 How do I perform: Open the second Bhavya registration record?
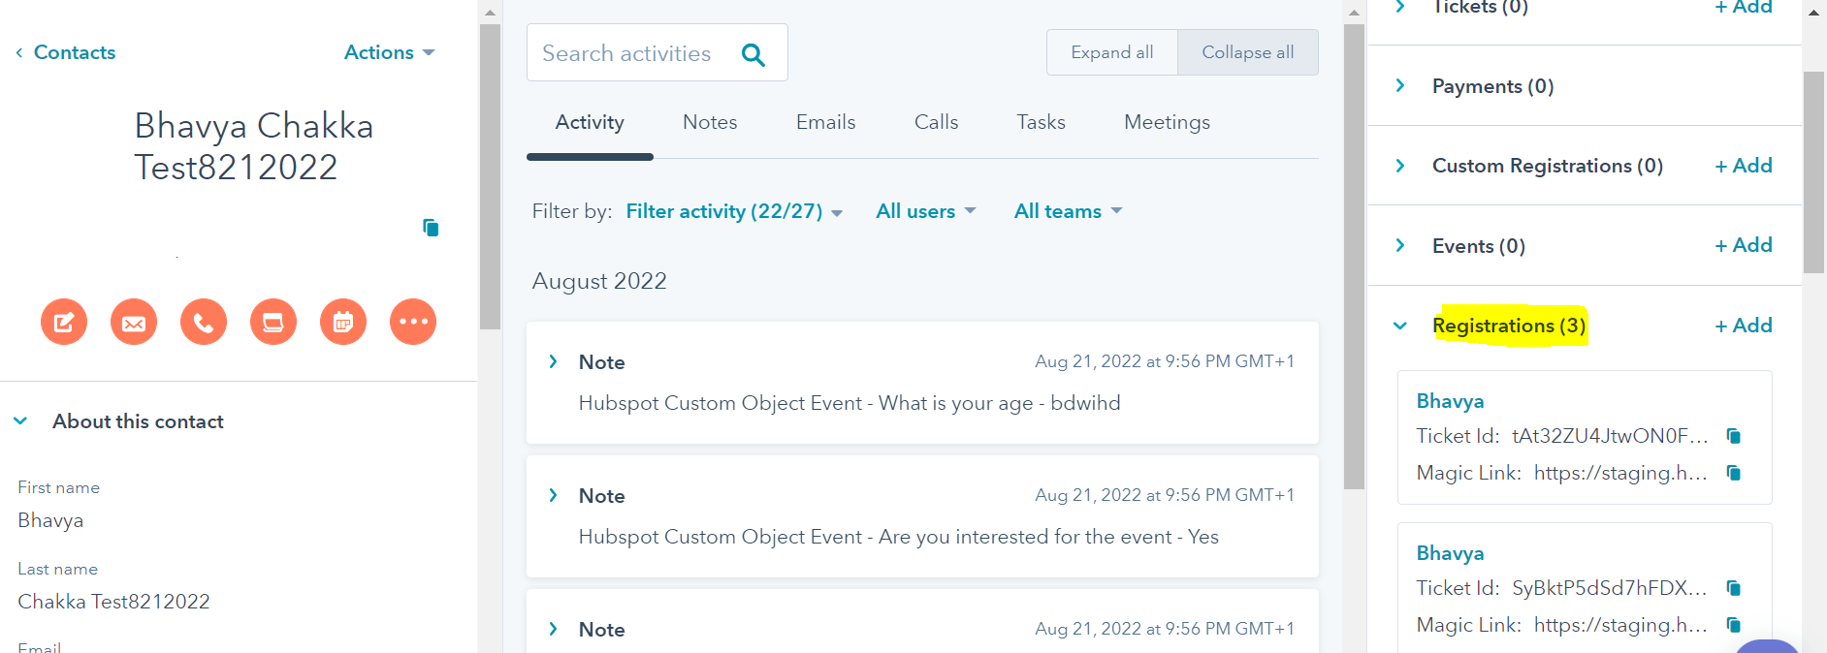click(1450, 553)
